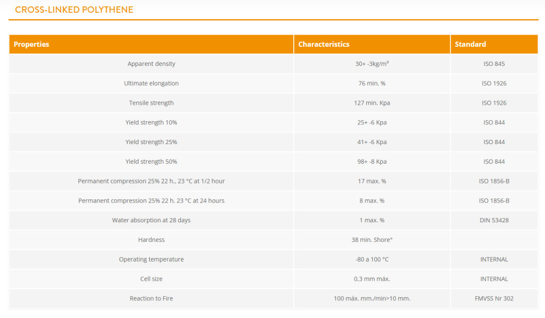Click the ISO 845 standard cell
Viewport: 545px width, 318px height.
[x=494, y=64]
